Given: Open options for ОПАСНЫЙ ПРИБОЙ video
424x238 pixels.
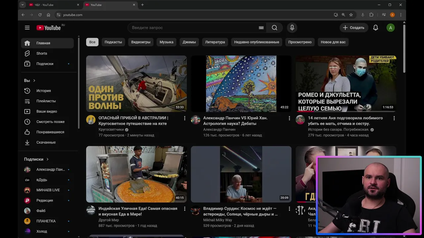Looking at the screenshot, I should click(185, 118).
